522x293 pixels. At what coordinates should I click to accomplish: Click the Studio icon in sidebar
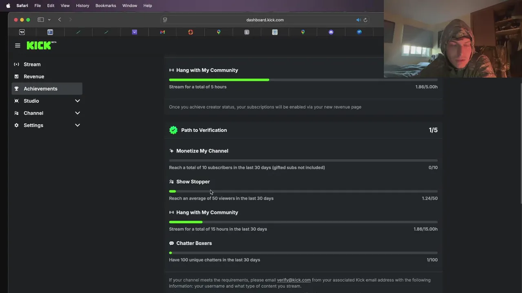click(x=16, y=101)
